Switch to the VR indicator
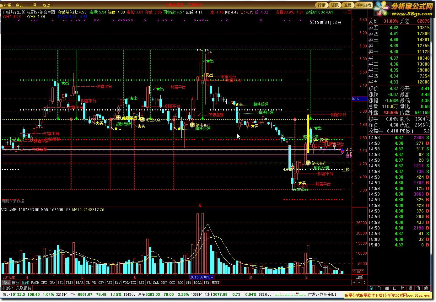The width and height of the screenshot is (436, 302). point(94,283)
